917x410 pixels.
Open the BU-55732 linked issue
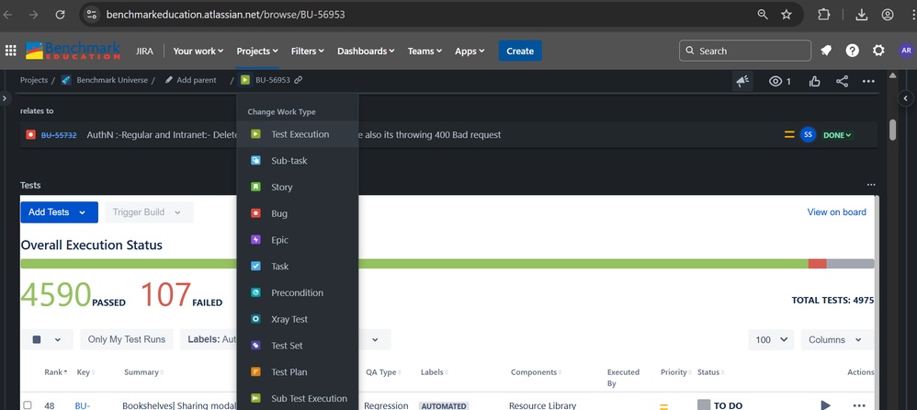(59, 135)
